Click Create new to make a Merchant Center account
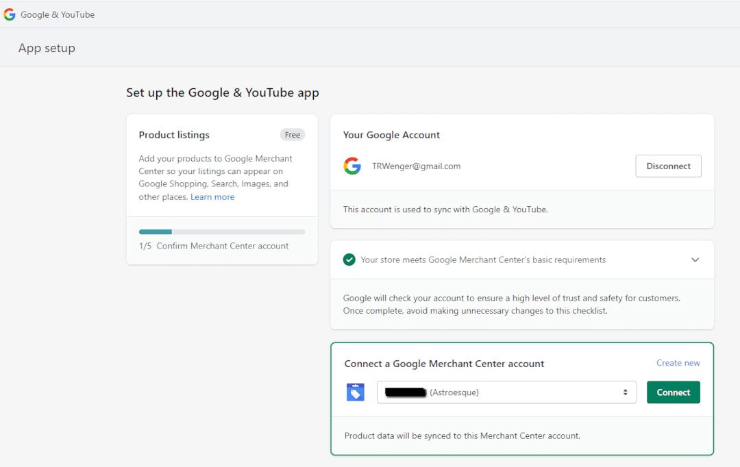The image size is (740, 467). click(678, 362)
